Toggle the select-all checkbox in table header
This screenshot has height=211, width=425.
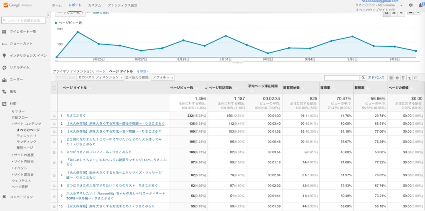pos(54,88)
